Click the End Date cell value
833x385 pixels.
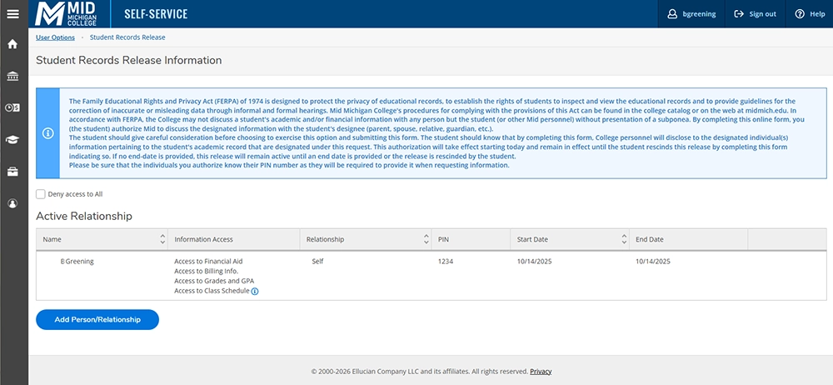coord(653,261)
